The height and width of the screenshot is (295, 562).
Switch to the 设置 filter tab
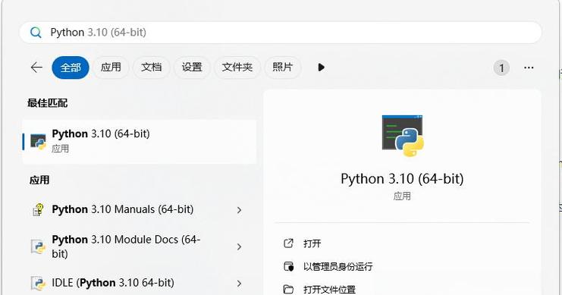(192, 67)
